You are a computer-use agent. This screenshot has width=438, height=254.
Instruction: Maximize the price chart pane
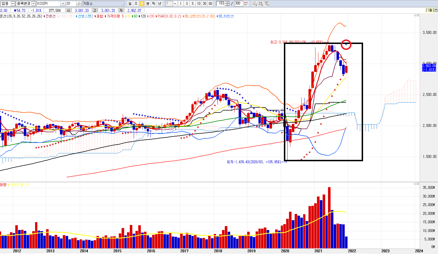(x=415, y=16)
